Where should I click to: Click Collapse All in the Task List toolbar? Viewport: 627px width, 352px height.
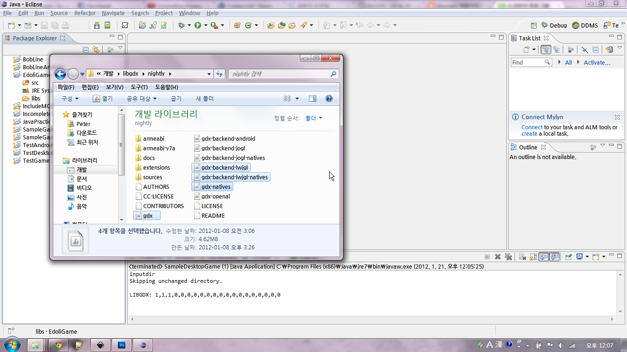595,49
